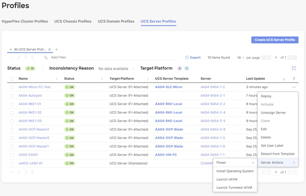Open the 10 per page dropdown

(x=240, y=58)
